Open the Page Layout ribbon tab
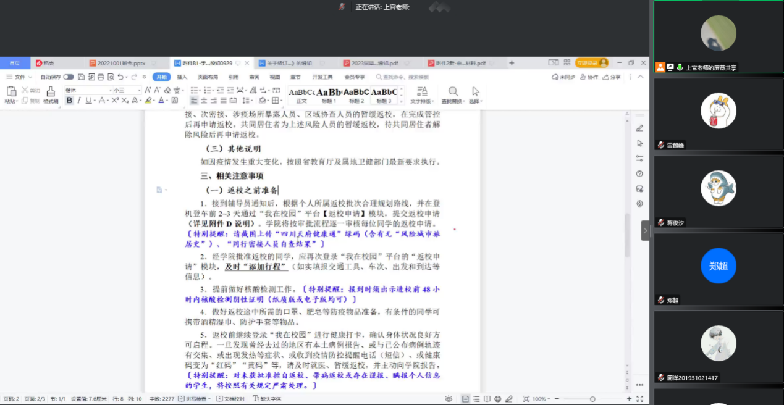This screenshot has width=784, height=405. pos(208,77)
